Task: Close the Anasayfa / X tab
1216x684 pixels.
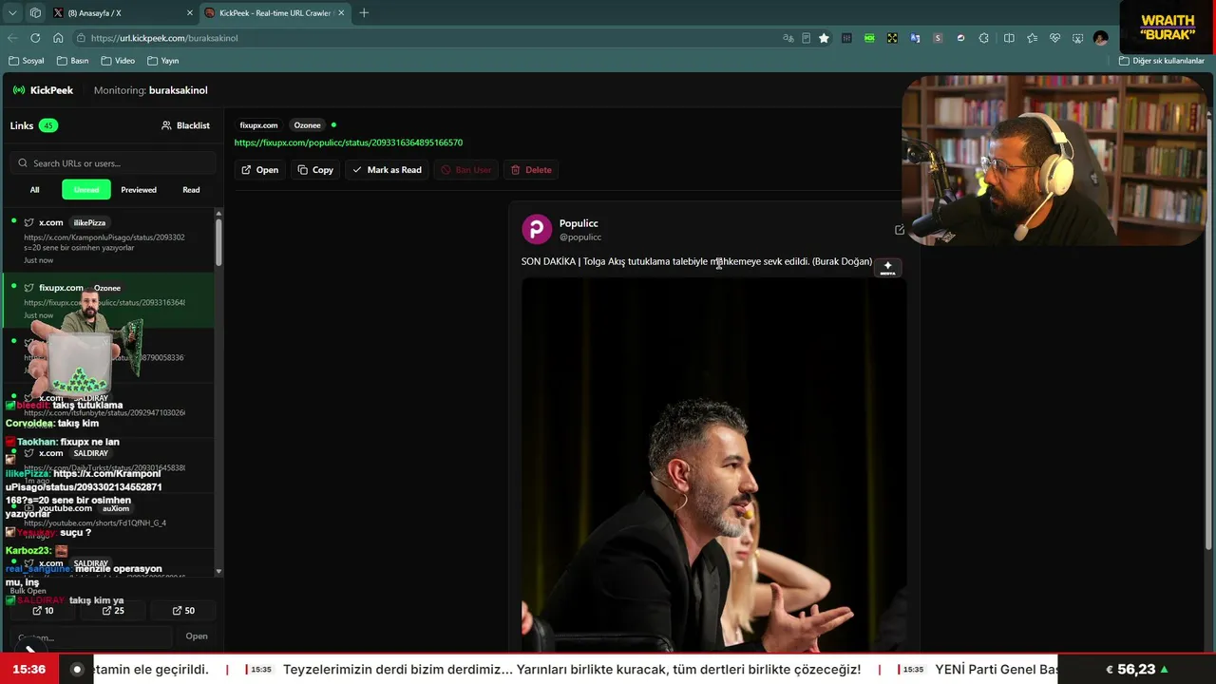Action: [x=189, y=13]
